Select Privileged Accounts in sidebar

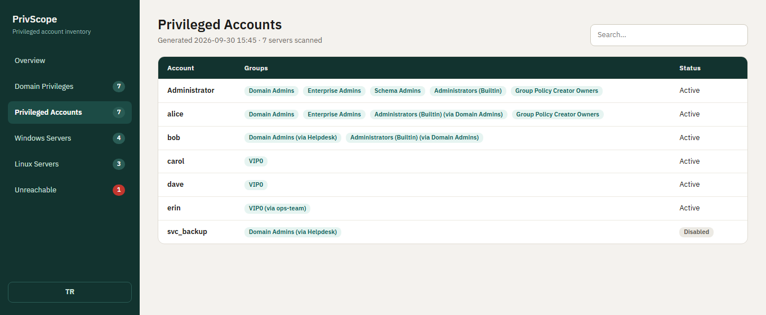coord(70,112)
